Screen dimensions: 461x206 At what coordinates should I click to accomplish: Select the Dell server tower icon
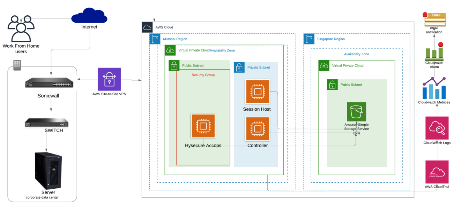click(x=48, y=171)
